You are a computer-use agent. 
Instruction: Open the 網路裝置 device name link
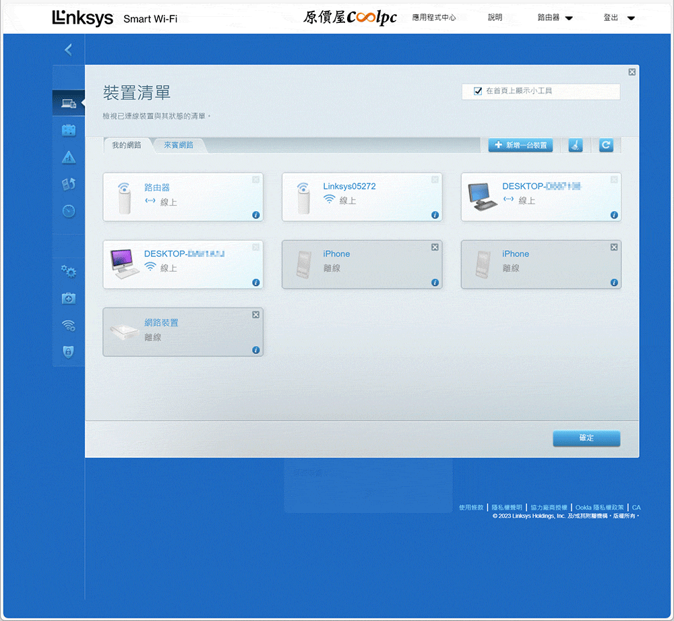point(161,322)
